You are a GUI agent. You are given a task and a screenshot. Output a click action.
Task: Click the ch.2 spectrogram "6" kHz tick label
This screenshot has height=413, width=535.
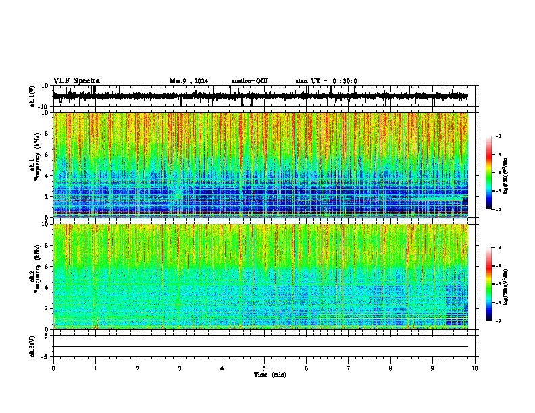[x=47, y=266]
